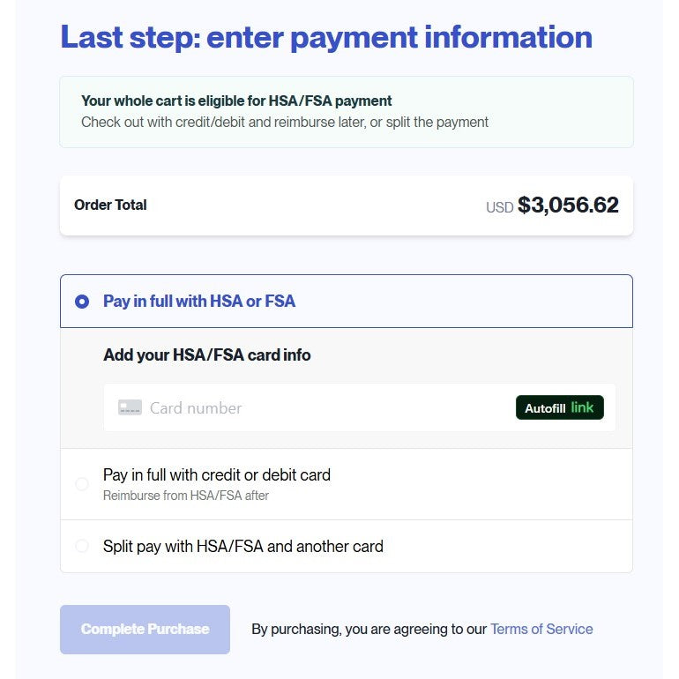679x679 pixels.
Task: Open the Terms of Service link
Action: point(541,630)
